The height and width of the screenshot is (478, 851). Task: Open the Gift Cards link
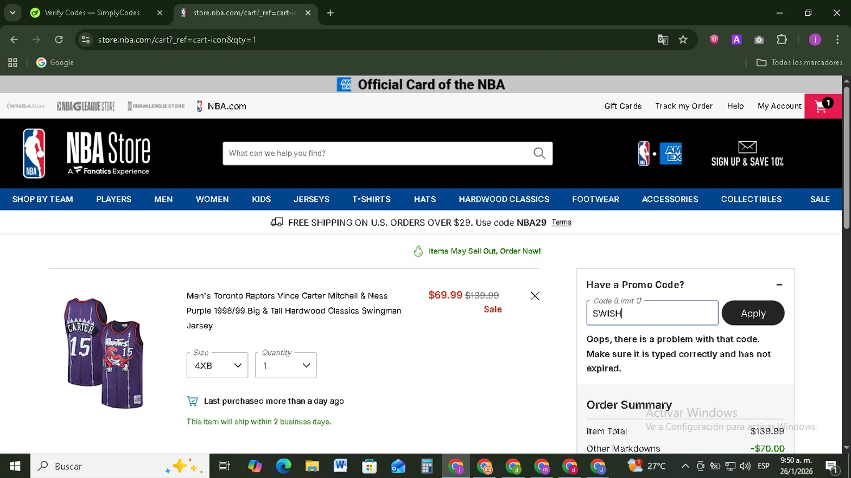tap(623, 106)
